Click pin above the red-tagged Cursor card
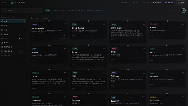The height and width of the screenshot is (106, 188). click(167, 21)
